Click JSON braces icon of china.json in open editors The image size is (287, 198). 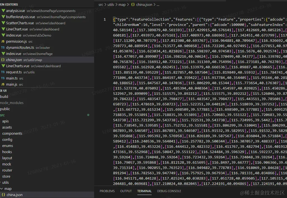point(3,60)
